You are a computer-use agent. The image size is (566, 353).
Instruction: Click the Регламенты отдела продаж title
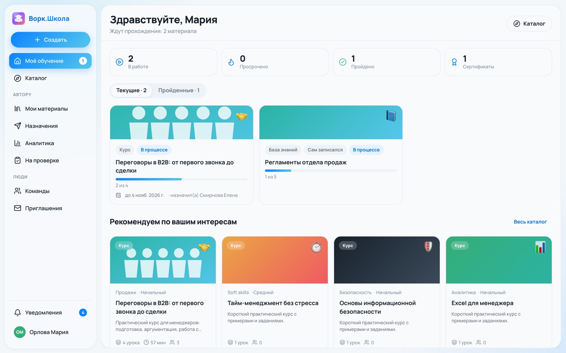[x=306, y=162]
